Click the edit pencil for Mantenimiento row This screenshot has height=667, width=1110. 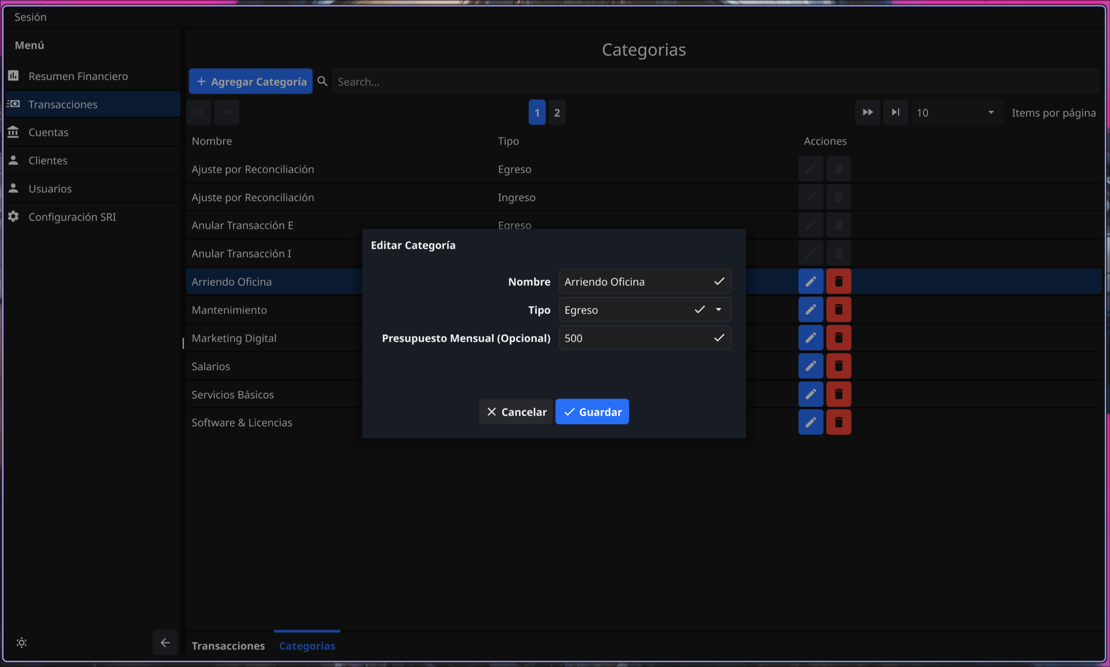click(810, 310)
